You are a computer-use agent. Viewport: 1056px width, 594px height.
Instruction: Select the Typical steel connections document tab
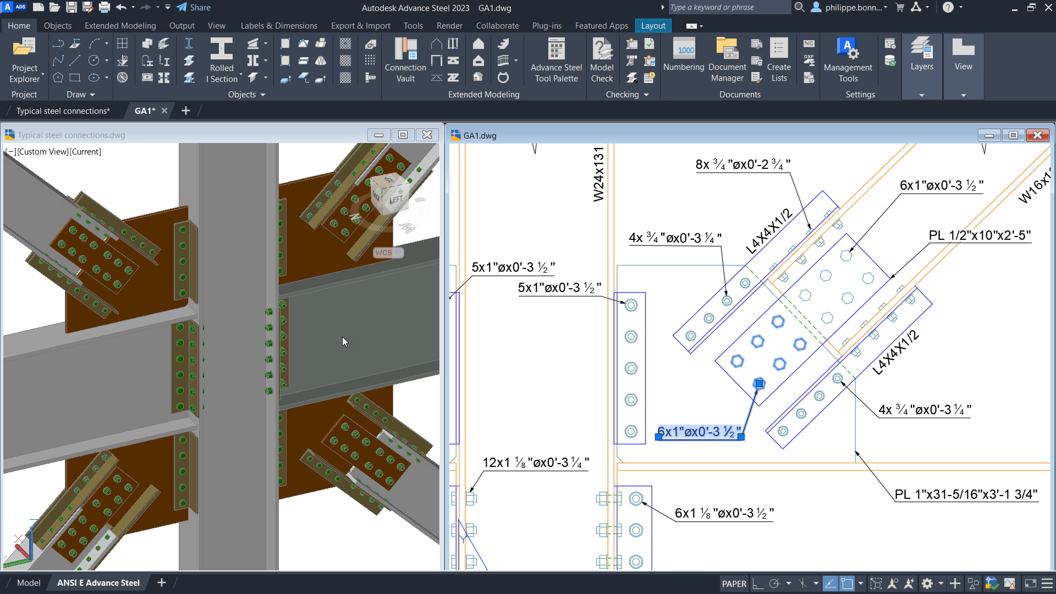click(x=63, y=111)
